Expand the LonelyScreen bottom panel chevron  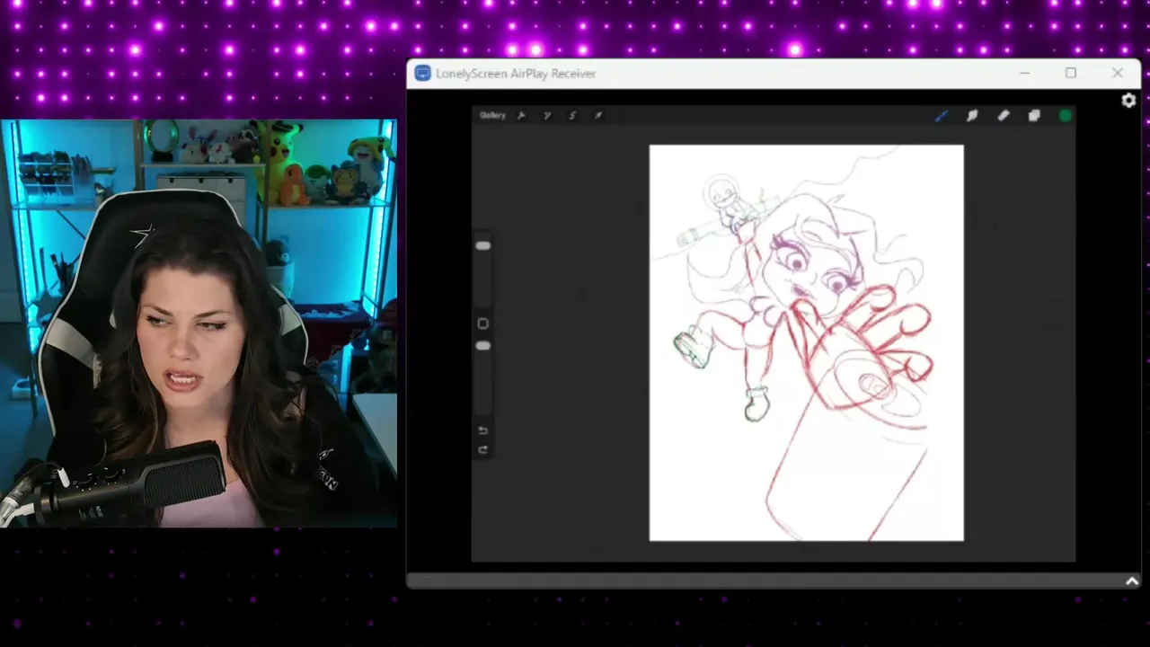(x=1131, y=581)
